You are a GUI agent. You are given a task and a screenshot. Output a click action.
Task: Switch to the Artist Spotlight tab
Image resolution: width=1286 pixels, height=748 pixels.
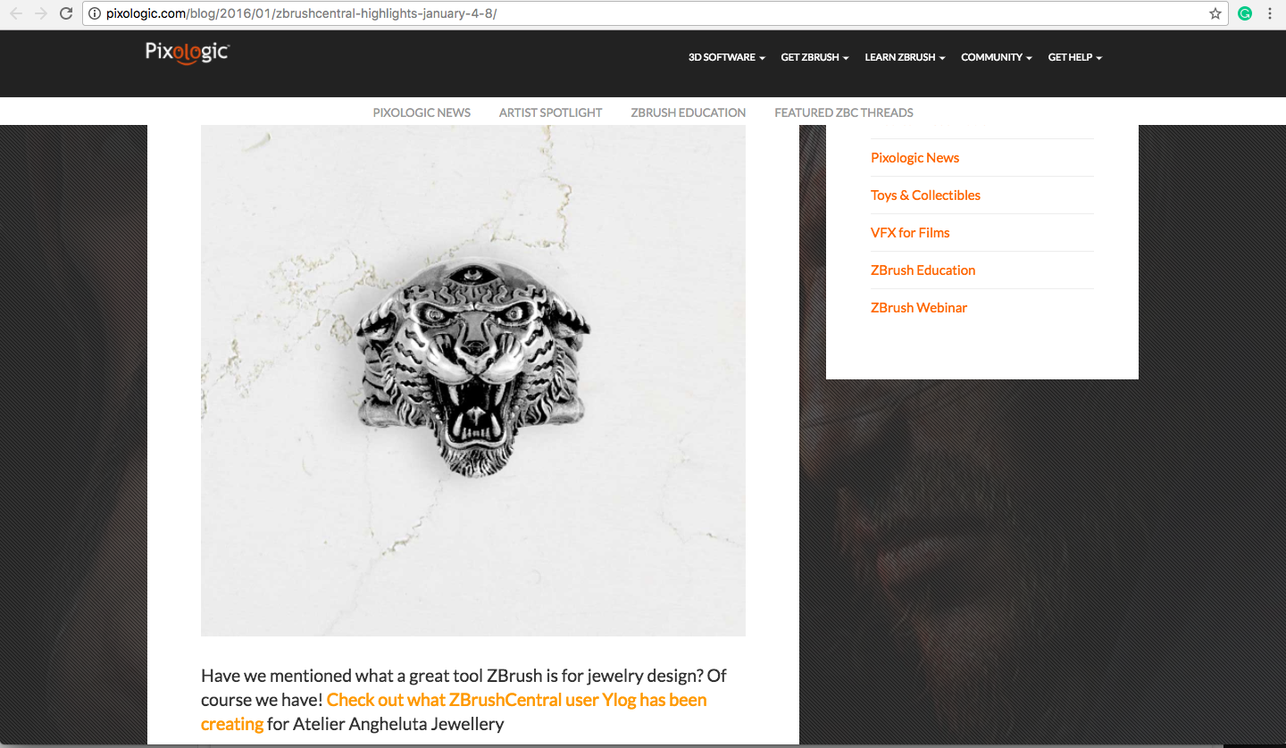[550, 112]
